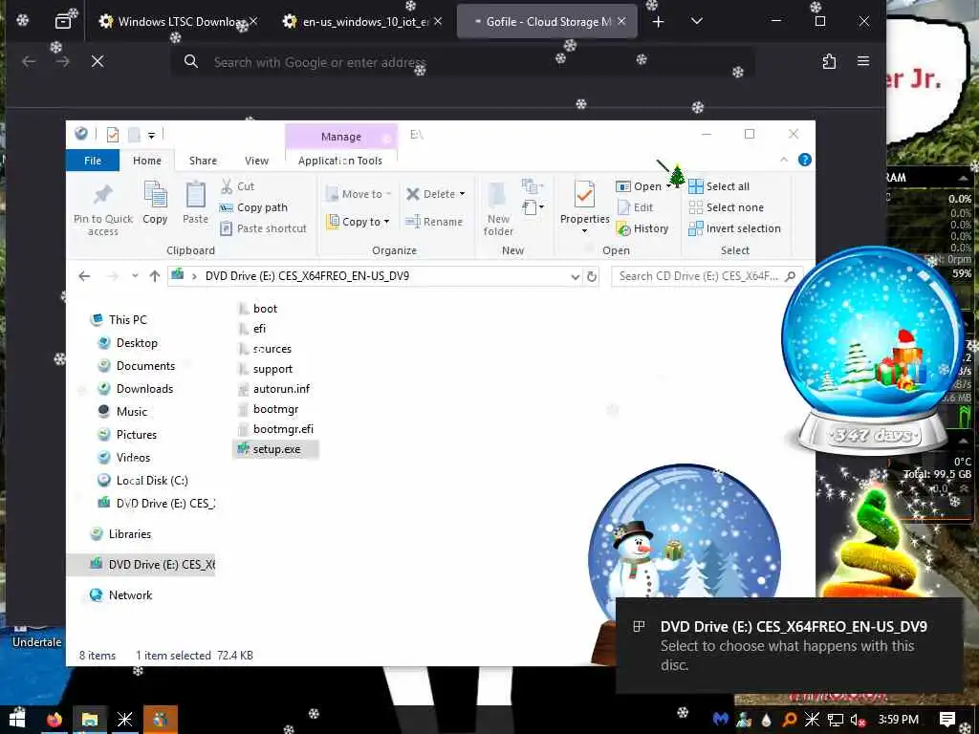This screenshot has height=734, width=979.
Task: Open Documents in navigation pane
Action: coord(137,366)
